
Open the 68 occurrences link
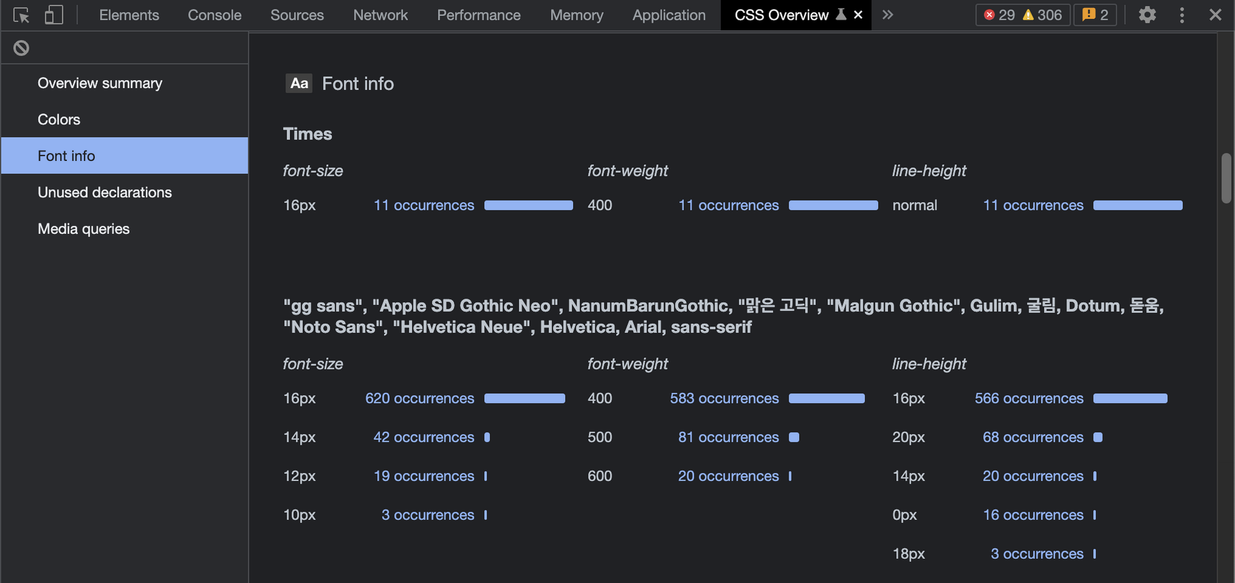point(1033,437)
